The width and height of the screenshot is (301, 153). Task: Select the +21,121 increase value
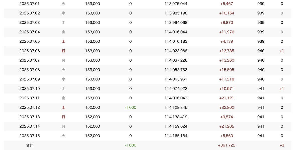227,98
